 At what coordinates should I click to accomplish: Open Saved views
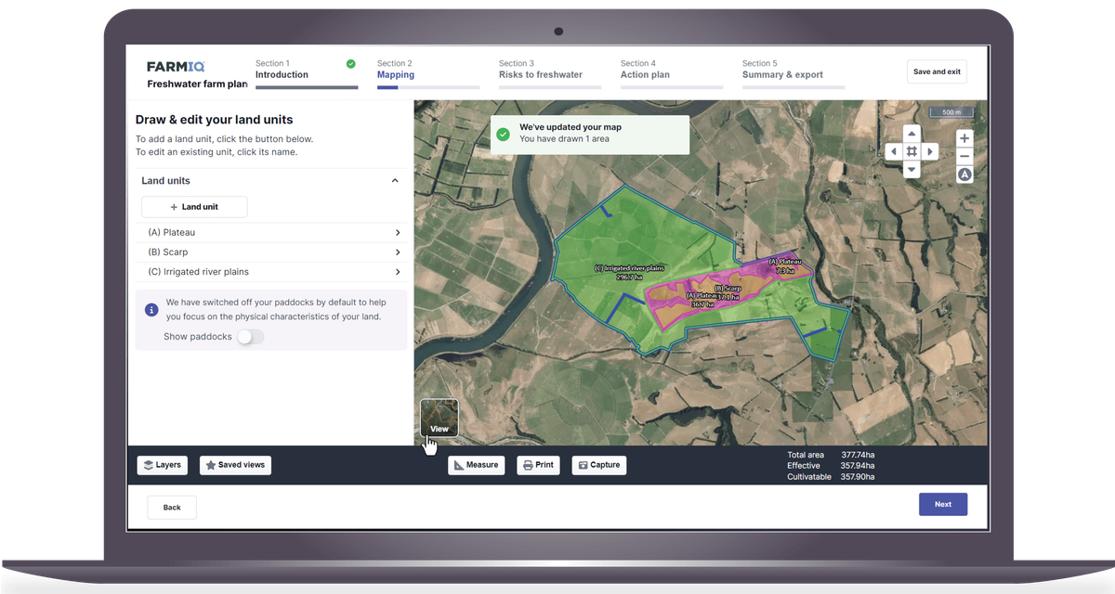pyautogui.click(x=235, y=465)
